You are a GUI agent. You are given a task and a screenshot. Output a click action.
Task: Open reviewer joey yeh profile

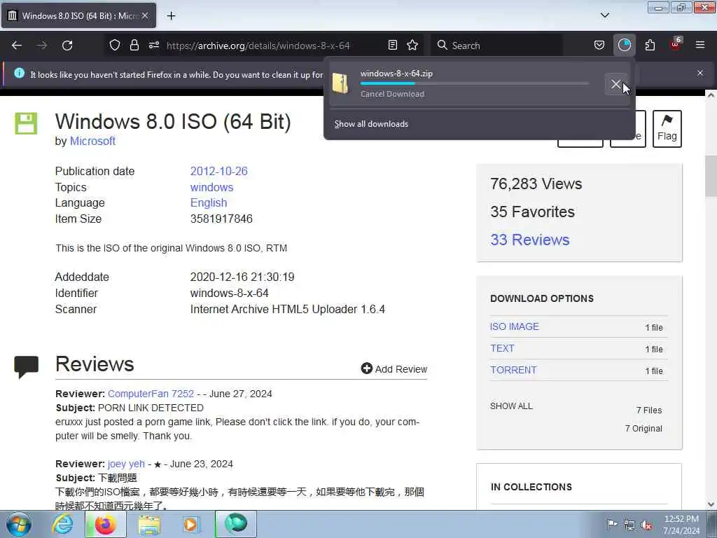[126, 464]
